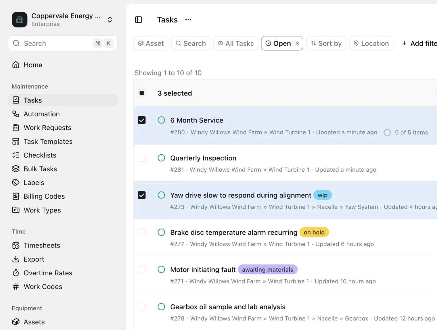The image size is (437, 330).
Task: Click status circle of Quarterly Inspection
Action: click(x=161, y=158)
